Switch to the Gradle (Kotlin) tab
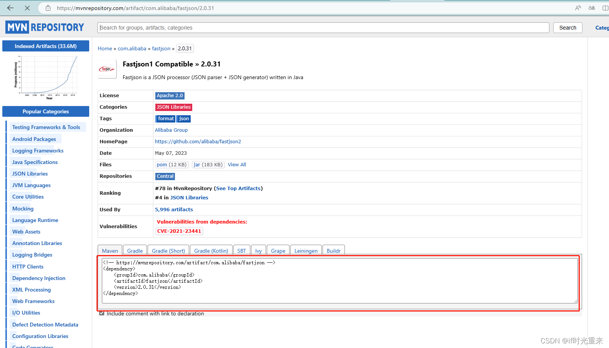Image resolution: width=609 pixels, height=348 pixels. tap(211, 250)
